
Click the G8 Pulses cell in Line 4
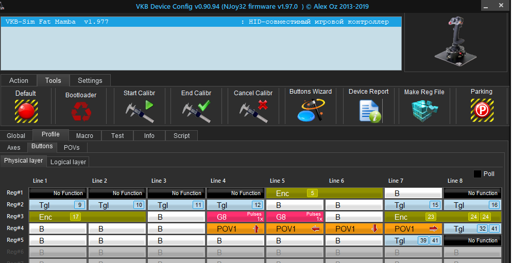[236, 217]
